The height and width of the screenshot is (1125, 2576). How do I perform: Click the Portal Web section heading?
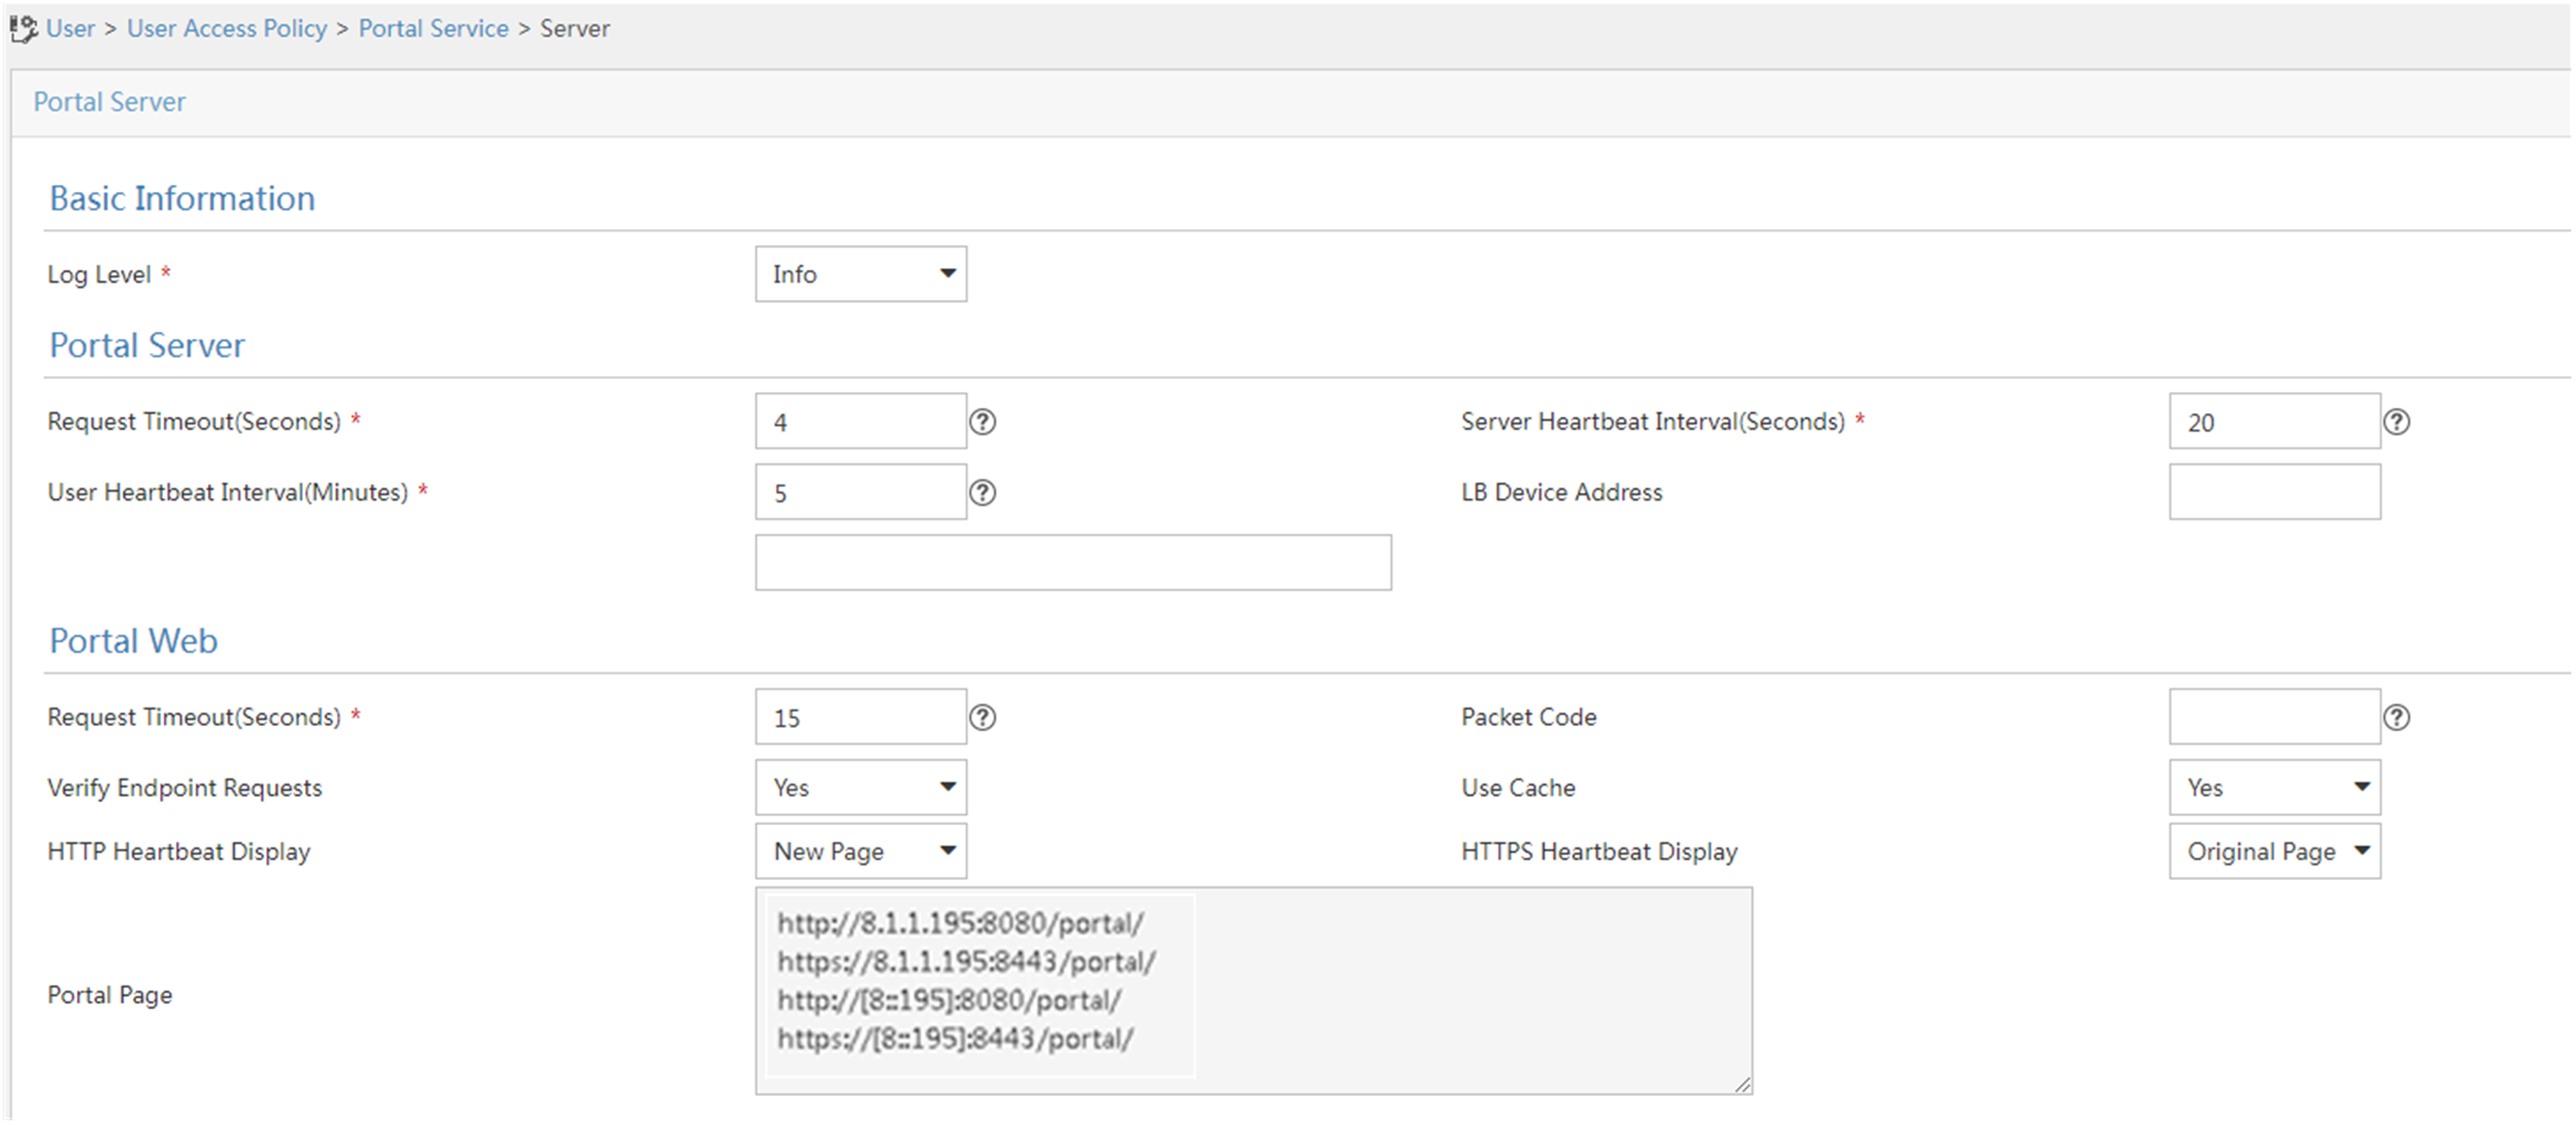[x=134, y=641]
